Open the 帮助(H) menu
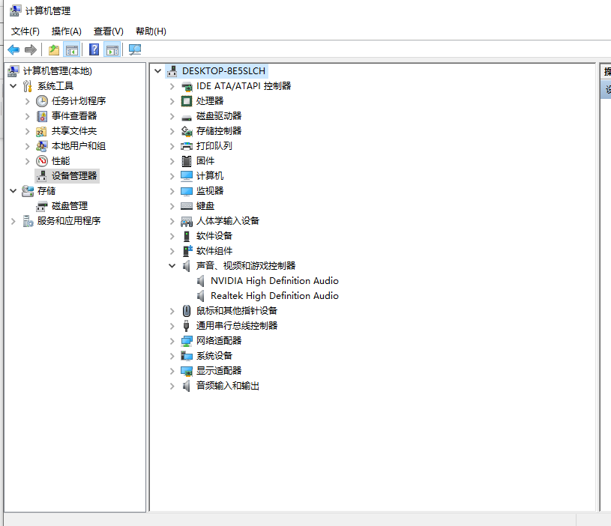The height and width of the screenshot is (526, 611). pos(151,31)
